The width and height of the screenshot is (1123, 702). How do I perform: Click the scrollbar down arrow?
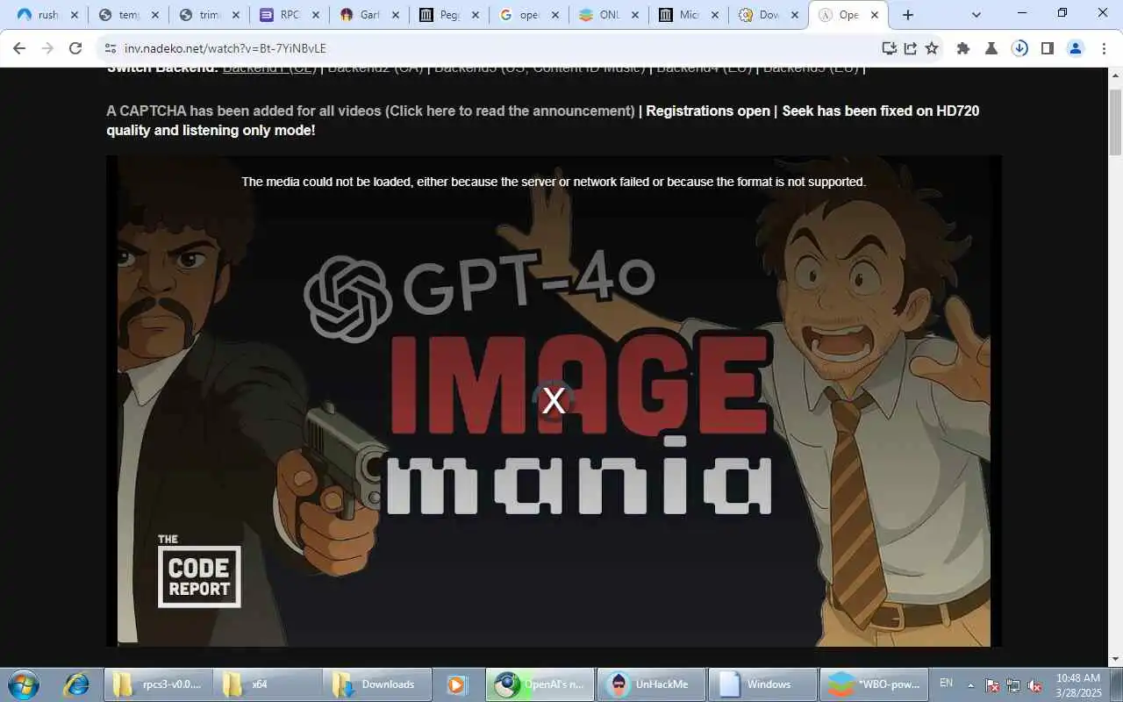point(1115,659)
